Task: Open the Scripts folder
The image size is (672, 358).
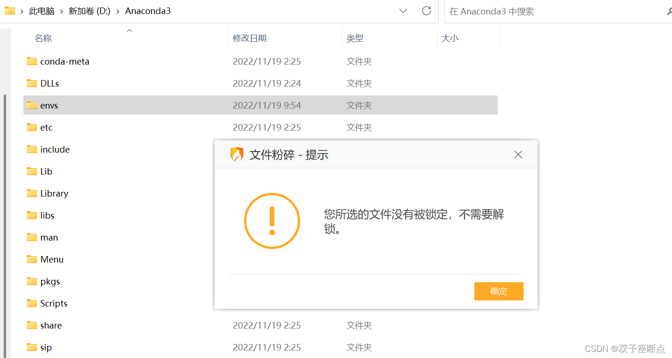Action: (x=53, y=303)
